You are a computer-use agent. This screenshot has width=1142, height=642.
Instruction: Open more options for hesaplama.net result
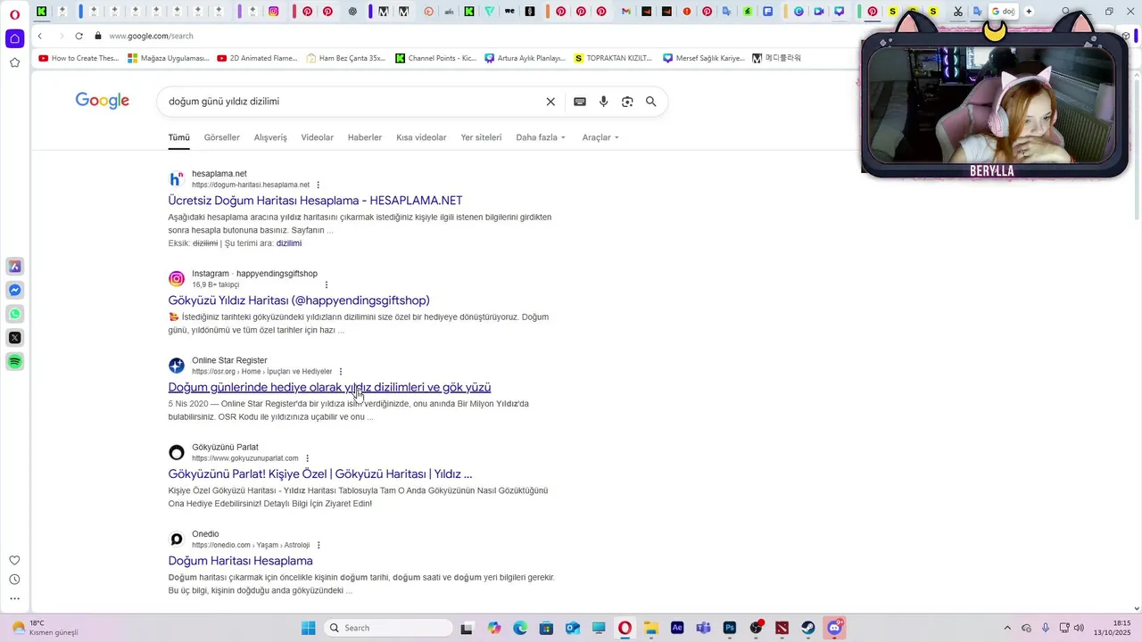click(318, 185)
